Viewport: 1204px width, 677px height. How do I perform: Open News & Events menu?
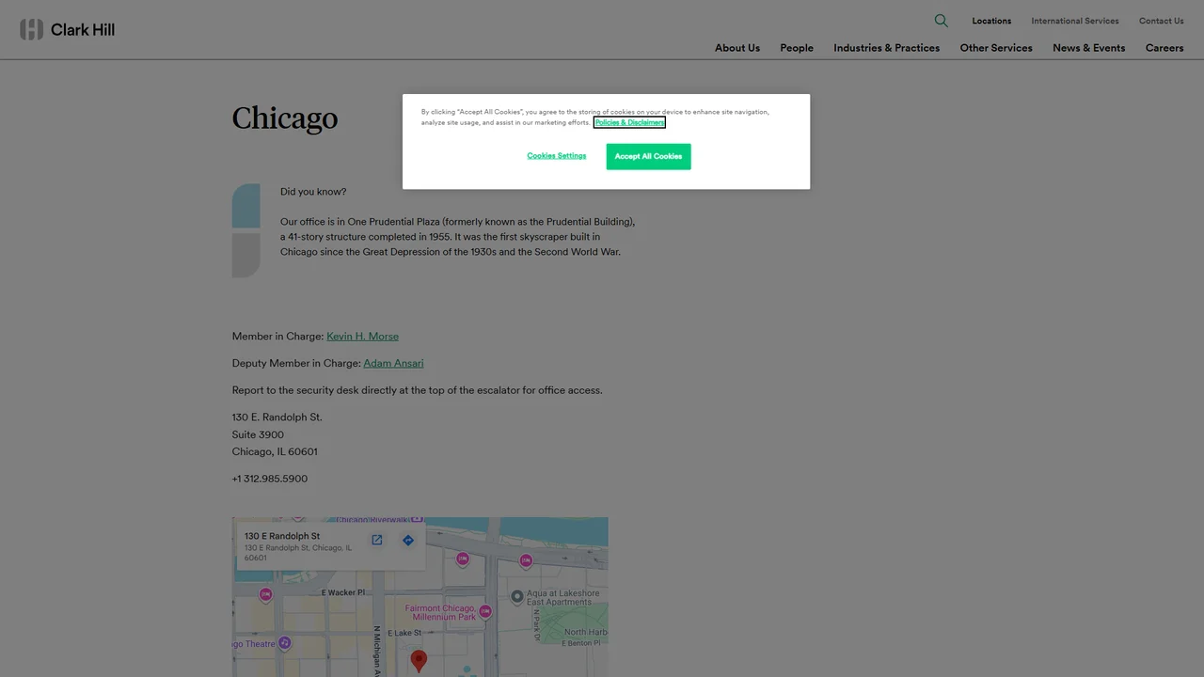[1088, 48]
